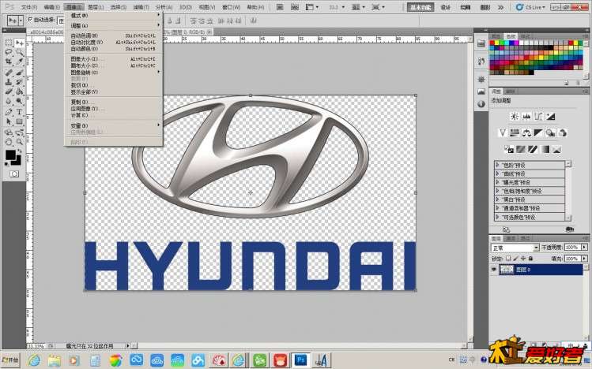This screenshot has height=369, width=592.
Task: Add a Curves adjustment
Action: pos(538,117)
